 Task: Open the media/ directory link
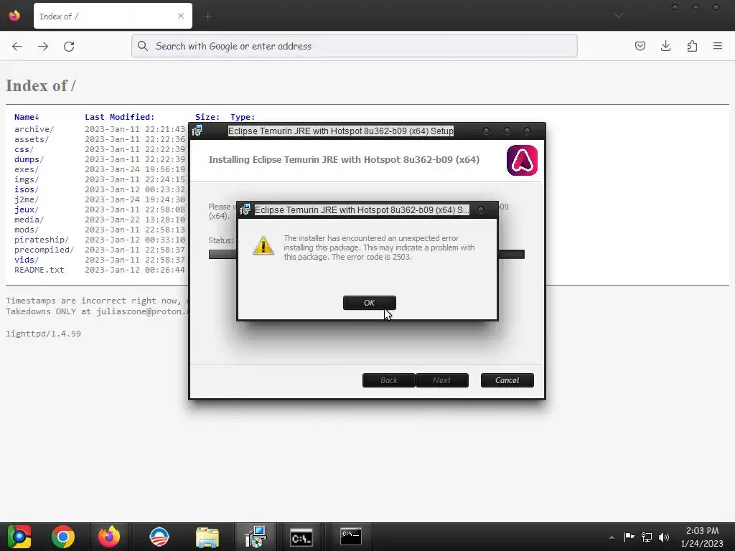point(29,220)
